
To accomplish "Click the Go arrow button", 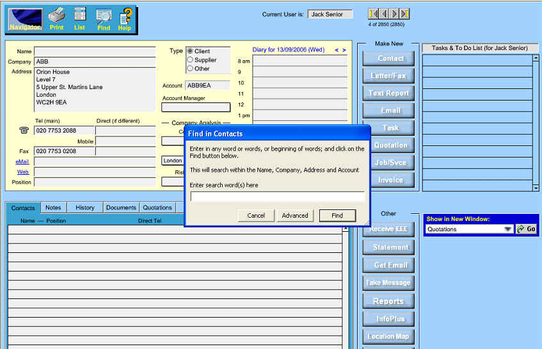I will coord(526,229).
